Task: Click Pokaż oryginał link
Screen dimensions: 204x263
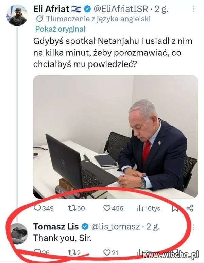Action: click(x=60, y=29)
